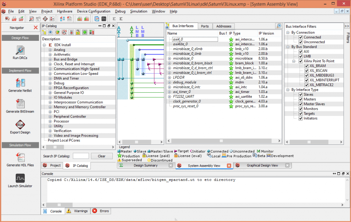Click the Generate HDL Files icon
This screenshot has width=351, height=222.
[20, 157]
